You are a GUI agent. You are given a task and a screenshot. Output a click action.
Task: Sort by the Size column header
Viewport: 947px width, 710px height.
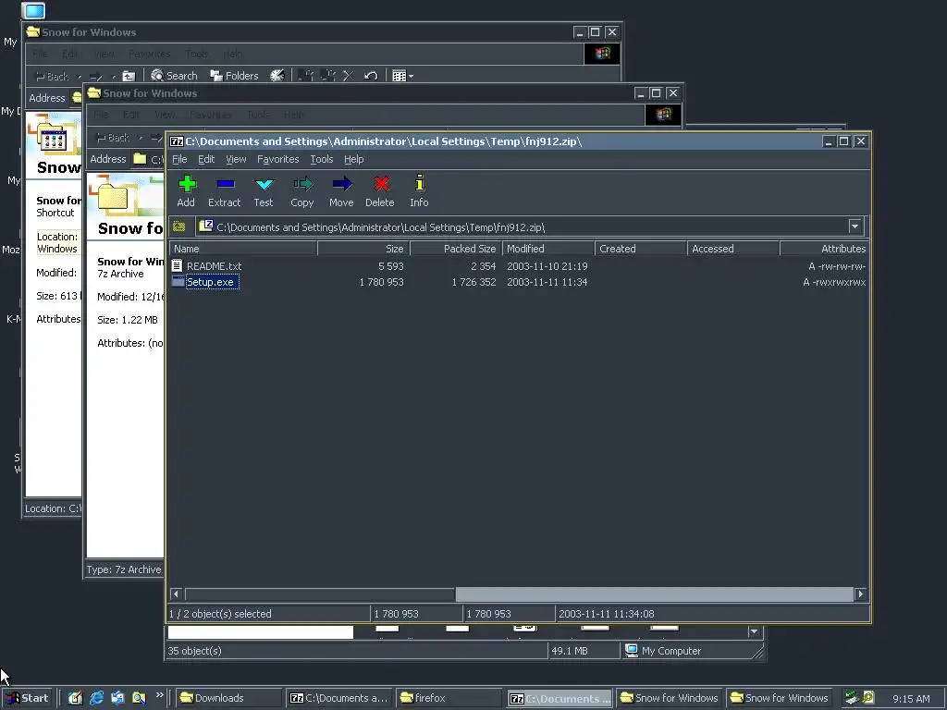(x=363, y=249)
